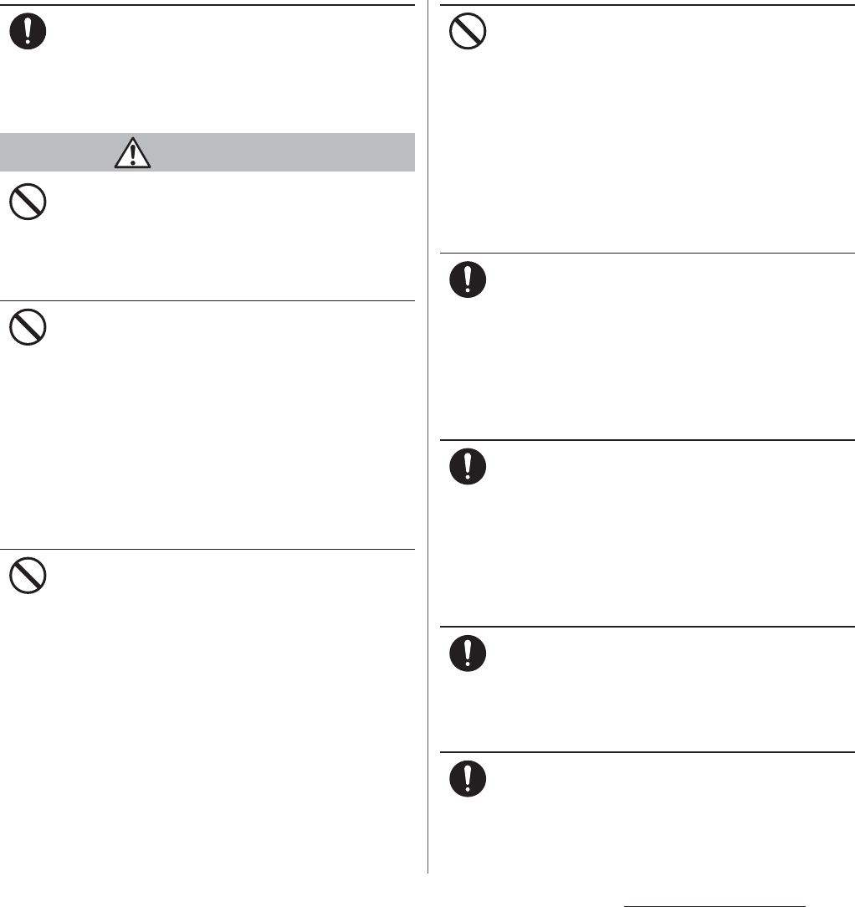This screenshot has height=907, width=855.
Task: Click the vertical divider between the two columns
Action: coord(428,437)
